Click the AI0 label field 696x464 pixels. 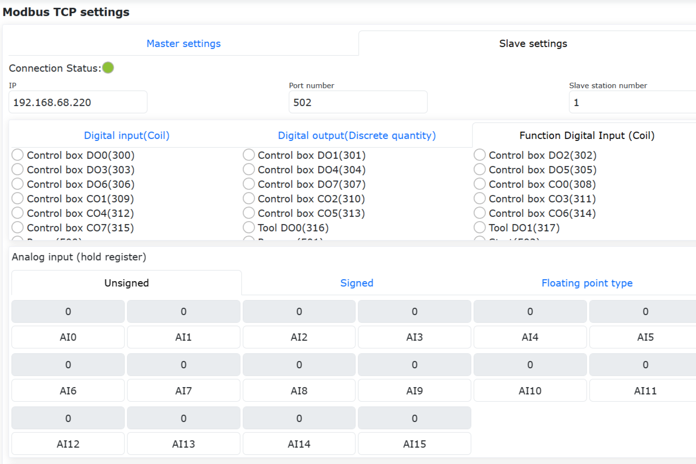pyautogui.click(x=68, y=337)
